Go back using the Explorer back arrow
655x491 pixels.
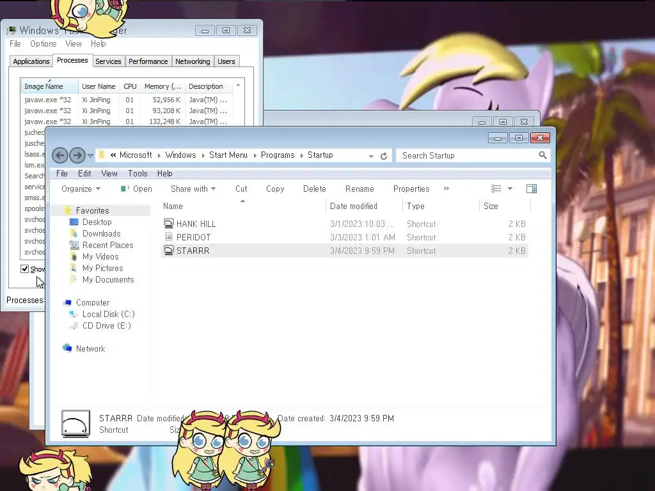click(59, 156)
